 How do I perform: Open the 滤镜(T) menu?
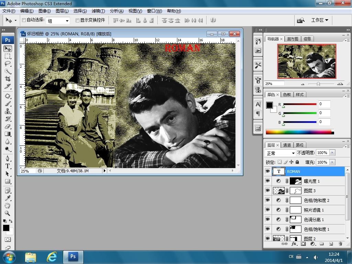pos(98,11)
